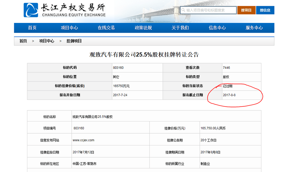Screen dimensions: 284x172
Task: Click the website text www.ccjex.com
Action: coord(84,140)
